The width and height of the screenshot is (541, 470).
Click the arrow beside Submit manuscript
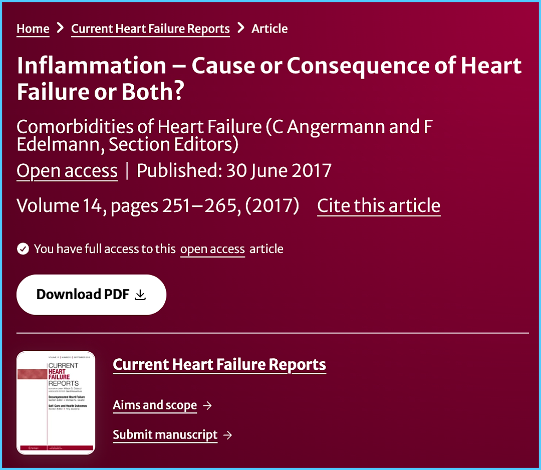pos(228,435)
